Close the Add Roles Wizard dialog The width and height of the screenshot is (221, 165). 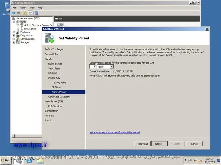[x=207, y=29]
